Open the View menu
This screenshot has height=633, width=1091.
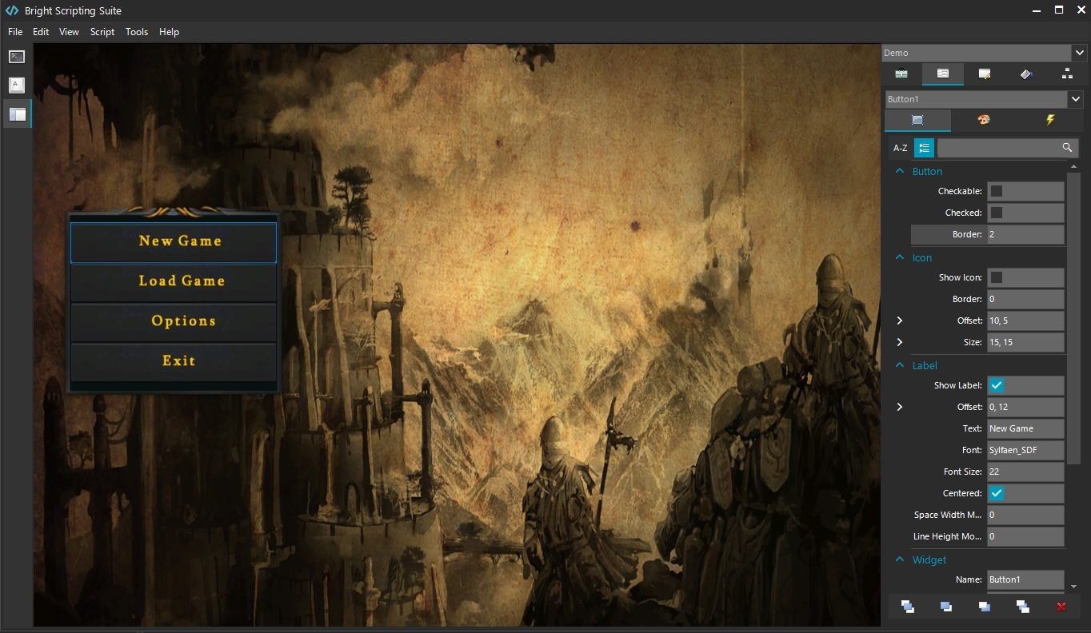(x=69, y=32)
